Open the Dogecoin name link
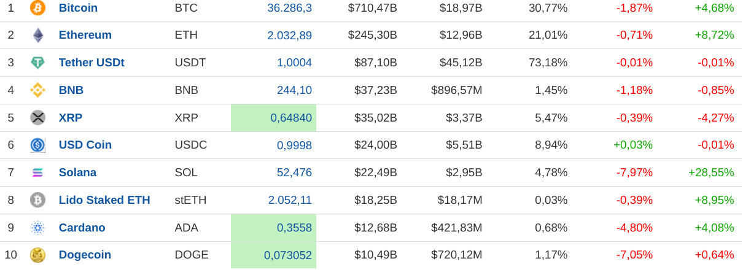743x272 pixels. point(85,255)
